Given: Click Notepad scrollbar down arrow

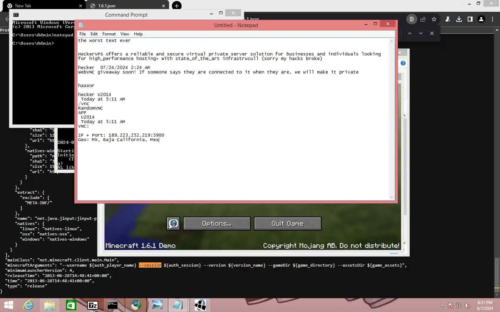Looking at the screenshot, I should coord(392,197).
